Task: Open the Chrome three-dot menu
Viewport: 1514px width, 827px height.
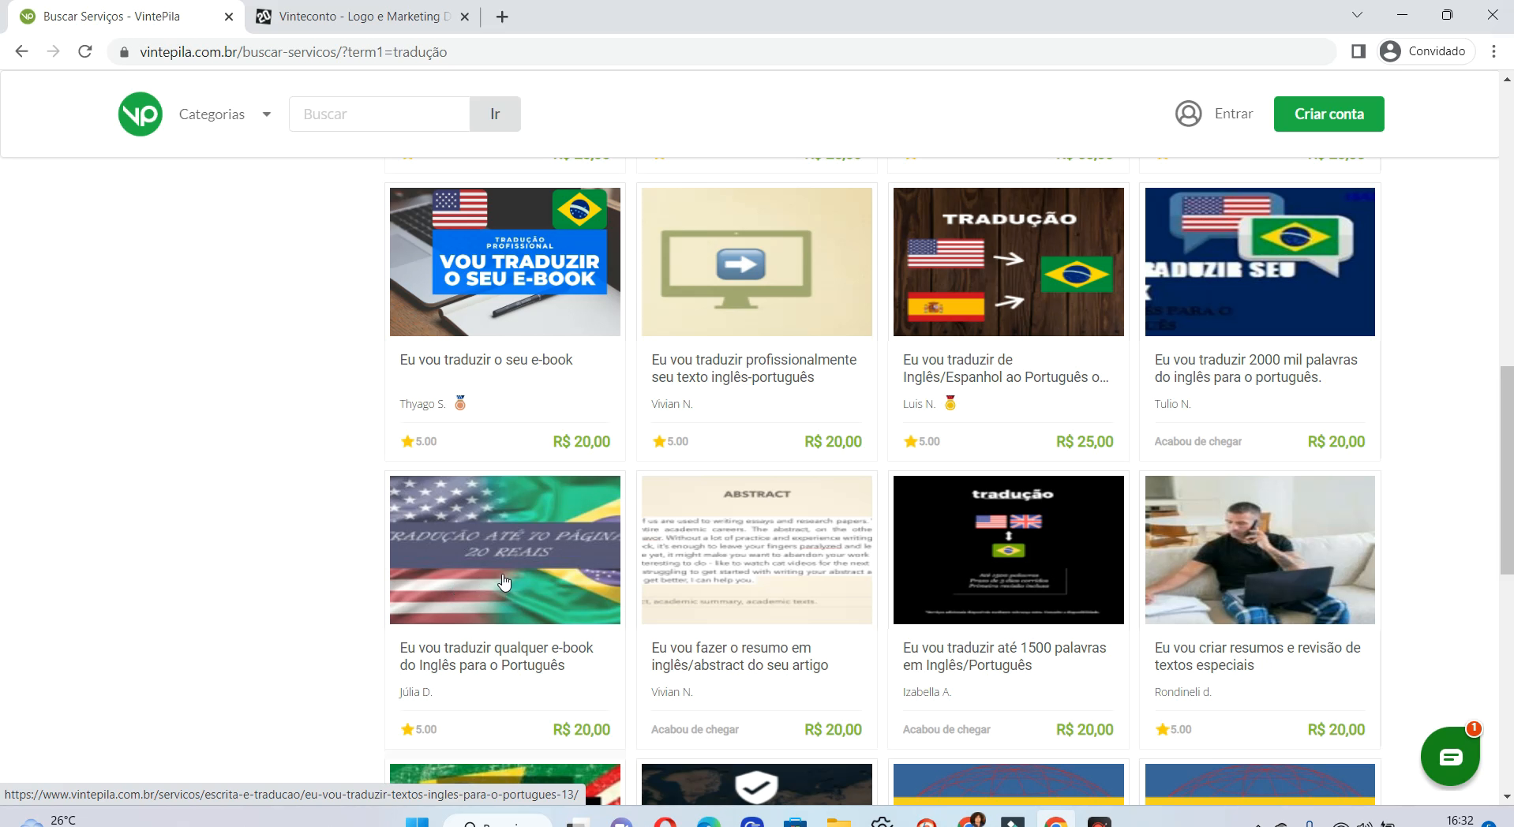Action: coord(1493,51)
